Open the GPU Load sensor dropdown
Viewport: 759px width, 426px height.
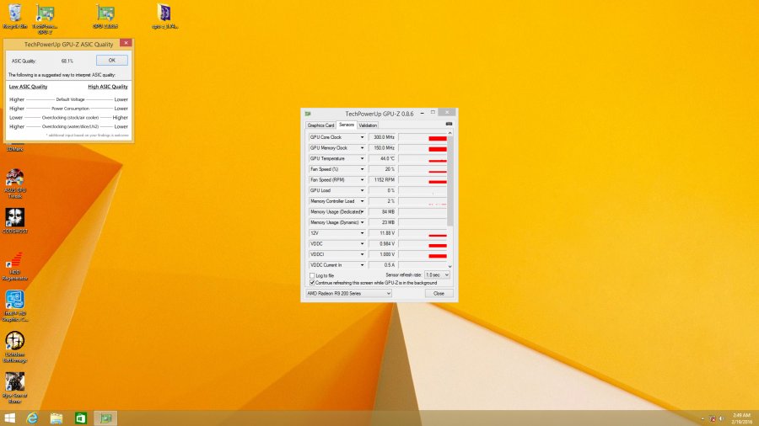tap(362, 190)
